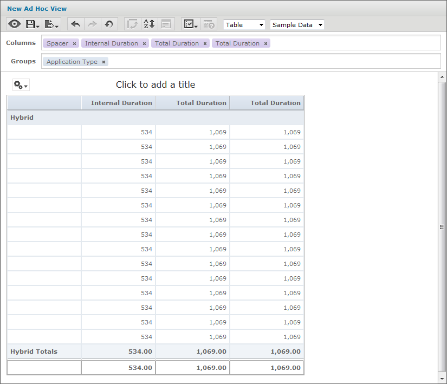The image size is (447, 384).
Task: Remove the Application Type group chip
Action: (x=103, y=62)
